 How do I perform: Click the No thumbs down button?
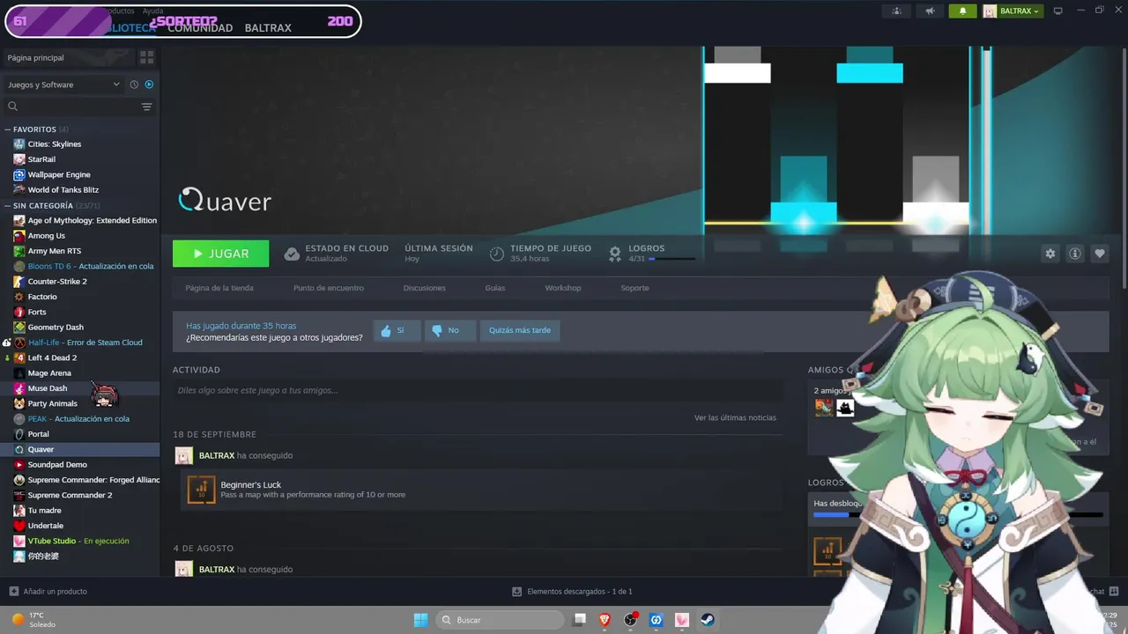[449, 330]
